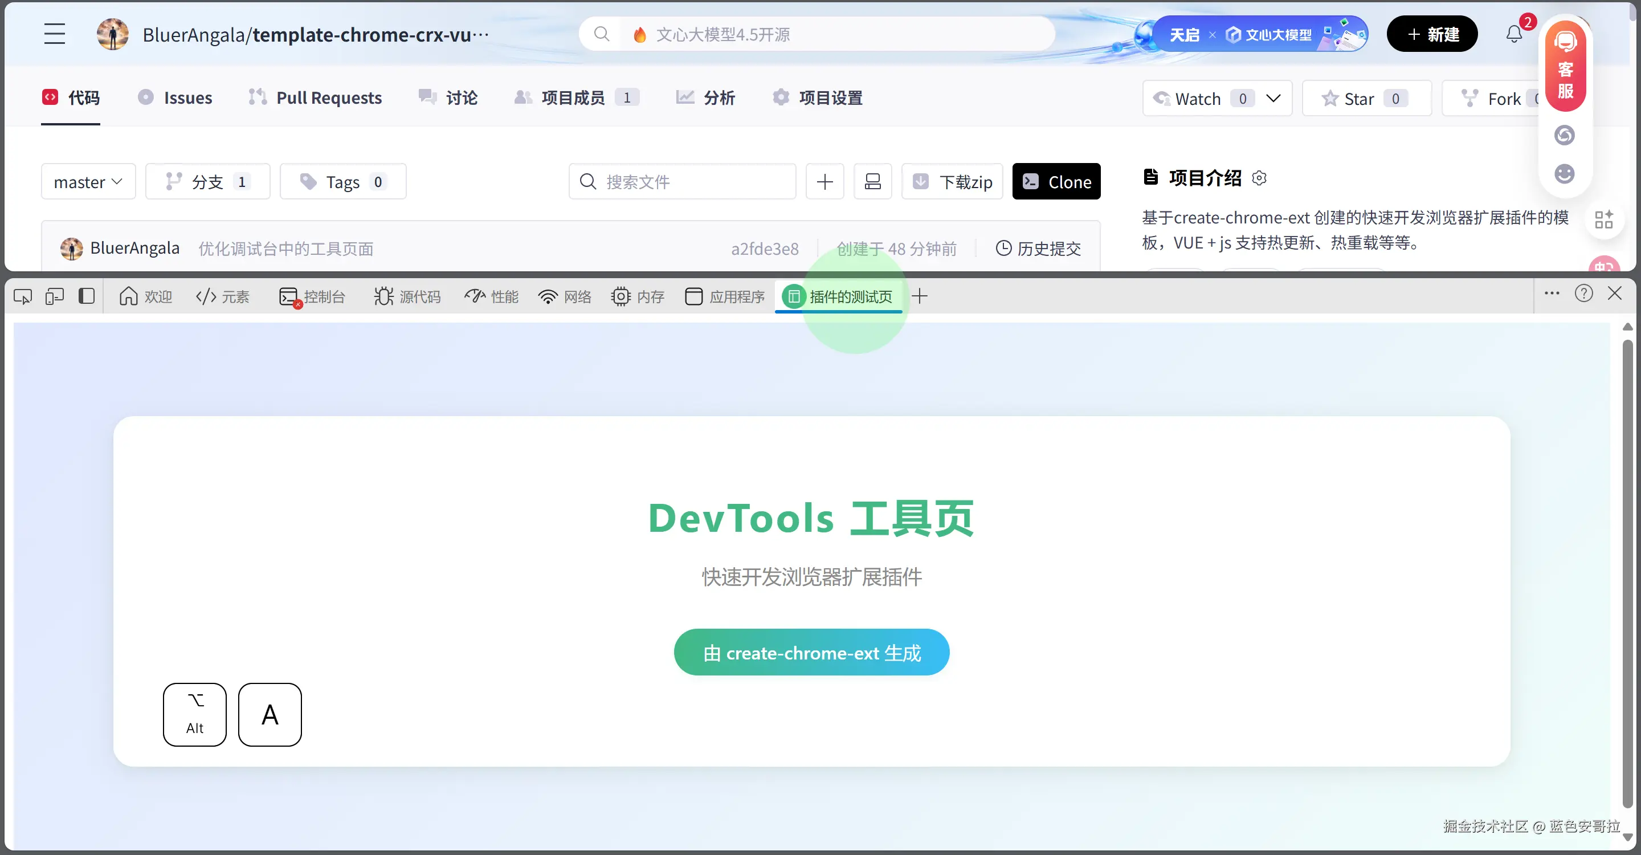Toggle device emulation mode icon
Screen dimensions: 1641x855
55,296
